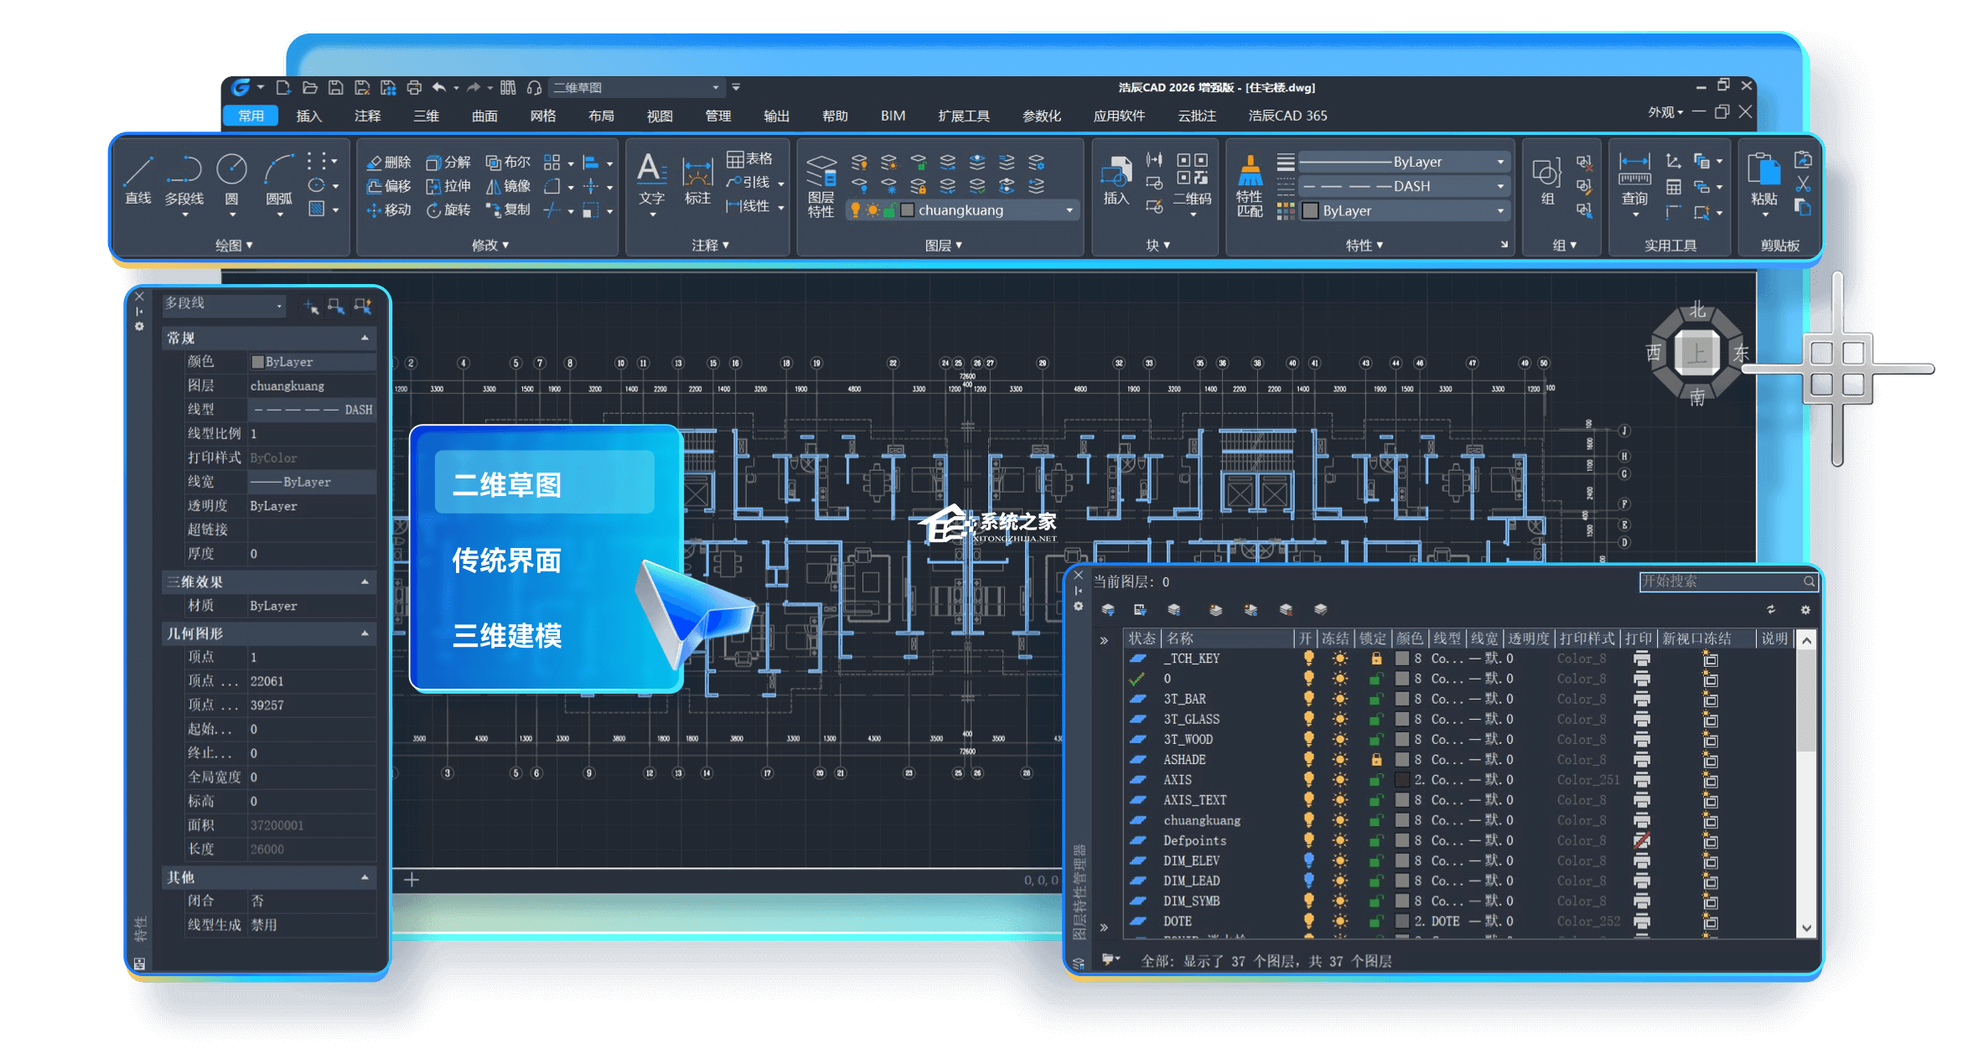Click the Insert block (插入) icon

[x=1116, y=172]
